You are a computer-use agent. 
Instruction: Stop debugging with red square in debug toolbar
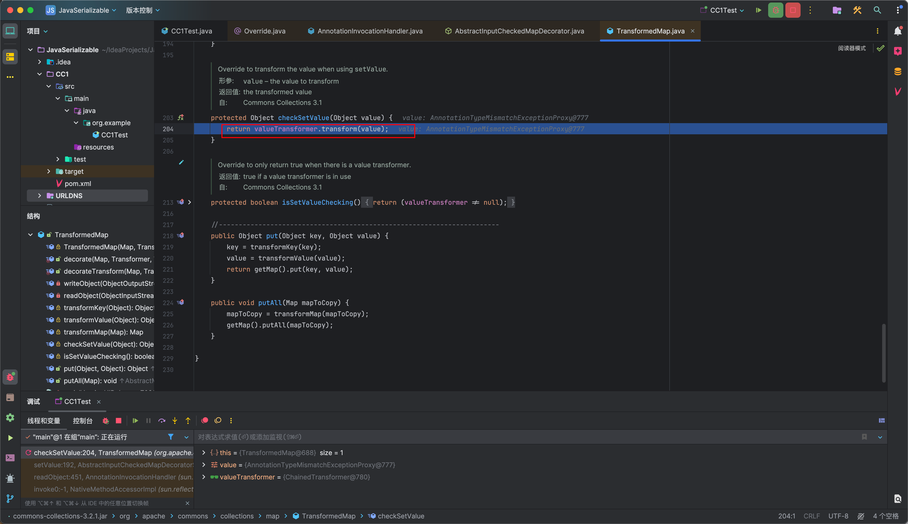(x=118, y=420)
